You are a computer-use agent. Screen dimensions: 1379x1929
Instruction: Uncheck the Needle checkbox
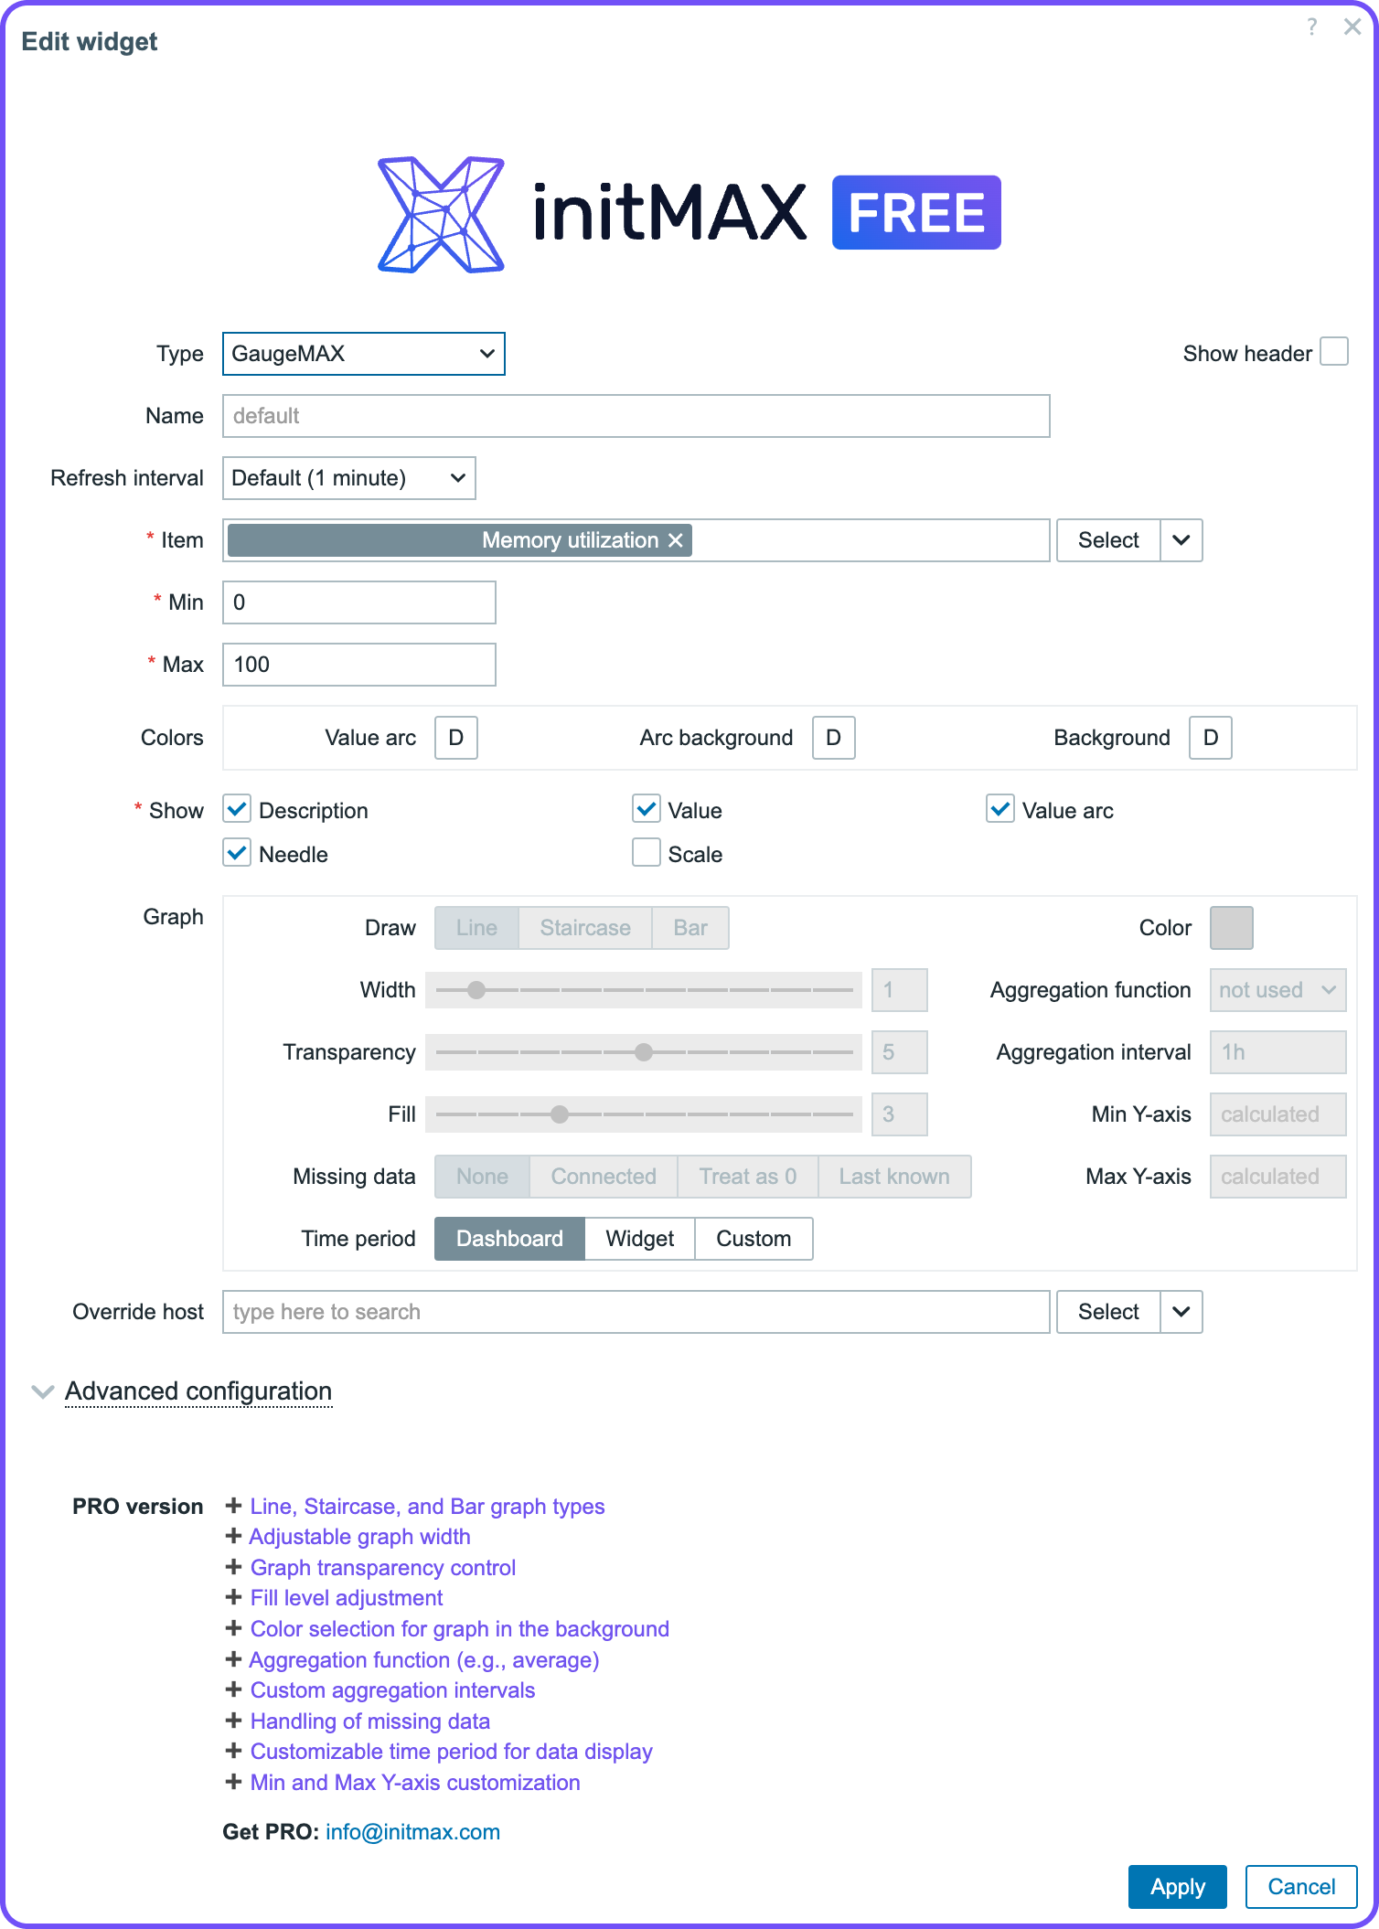click(237, 853)
